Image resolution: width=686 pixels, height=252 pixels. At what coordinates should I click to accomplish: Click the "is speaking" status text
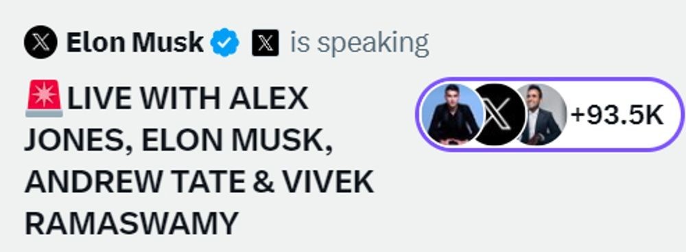359,44
